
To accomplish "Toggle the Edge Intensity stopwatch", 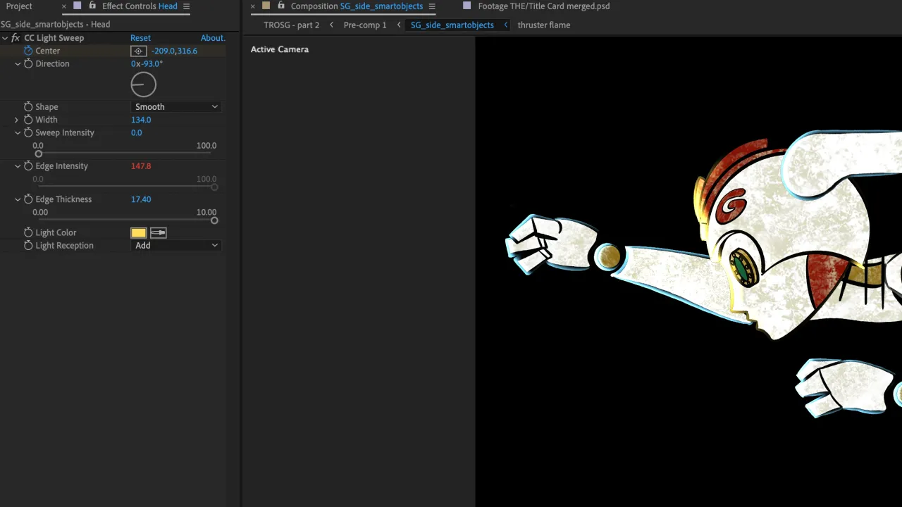I will coord(28,166).
